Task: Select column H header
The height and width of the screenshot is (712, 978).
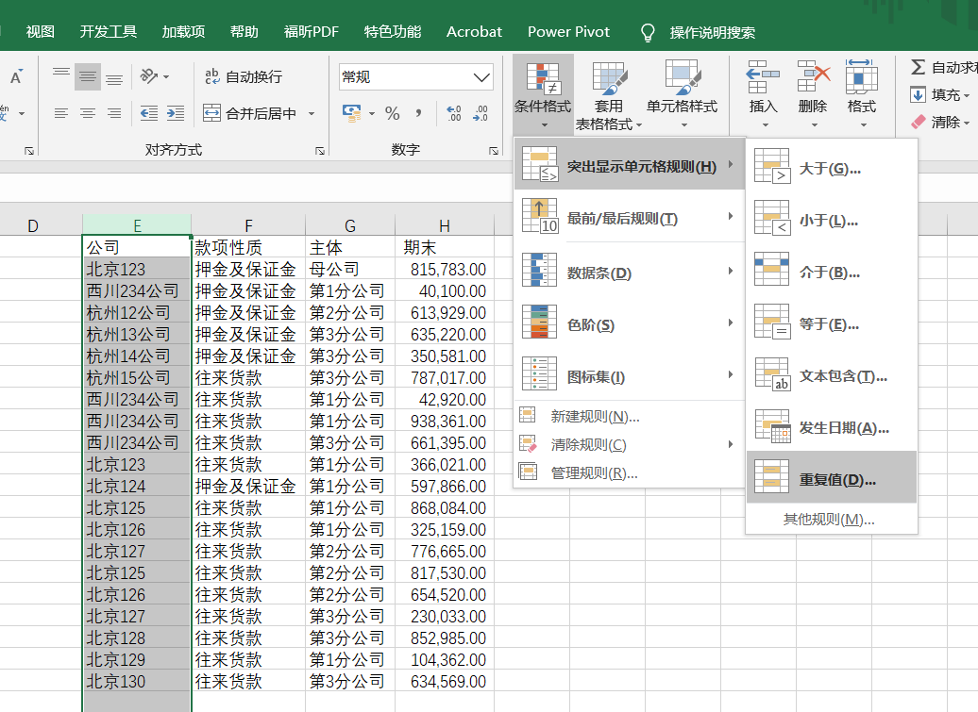Action: 445,225
